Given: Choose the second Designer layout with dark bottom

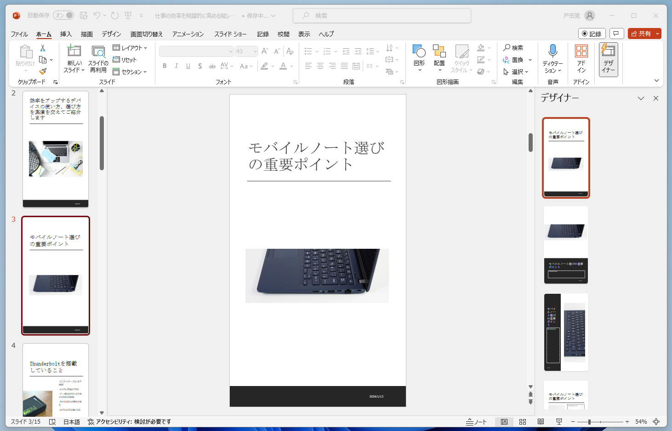Looking at the screenshot, I should (566, 245).
